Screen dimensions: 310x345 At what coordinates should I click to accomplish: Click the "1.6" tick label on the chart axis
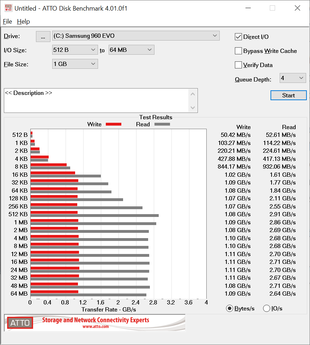(100, 302)
